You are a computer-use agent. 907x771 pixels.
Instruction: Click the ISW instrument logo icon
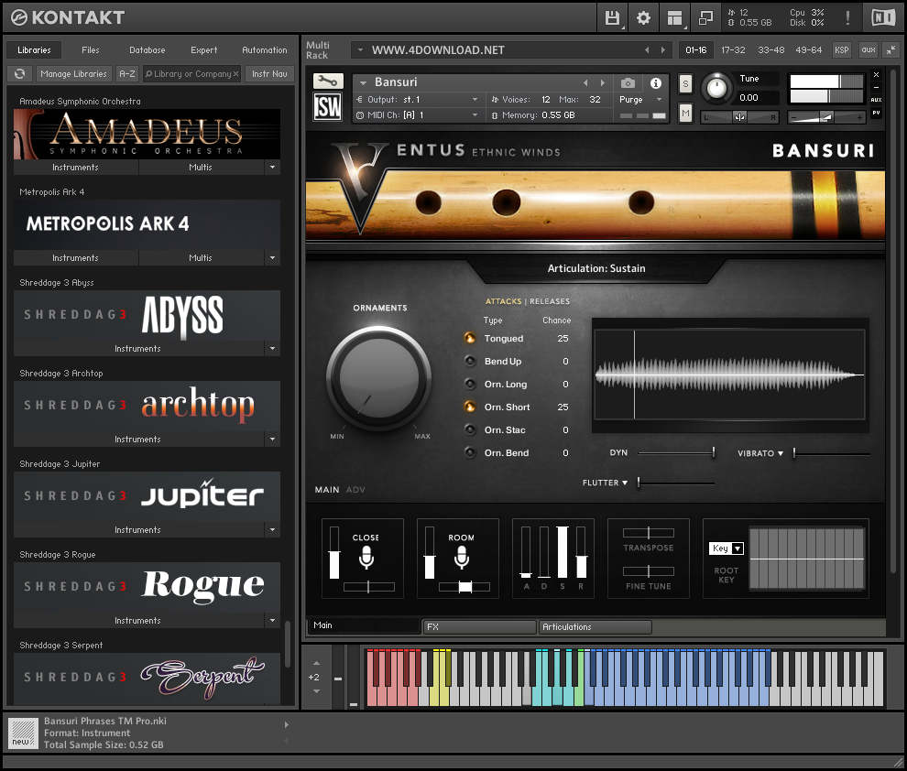click(x=328, y=107)
